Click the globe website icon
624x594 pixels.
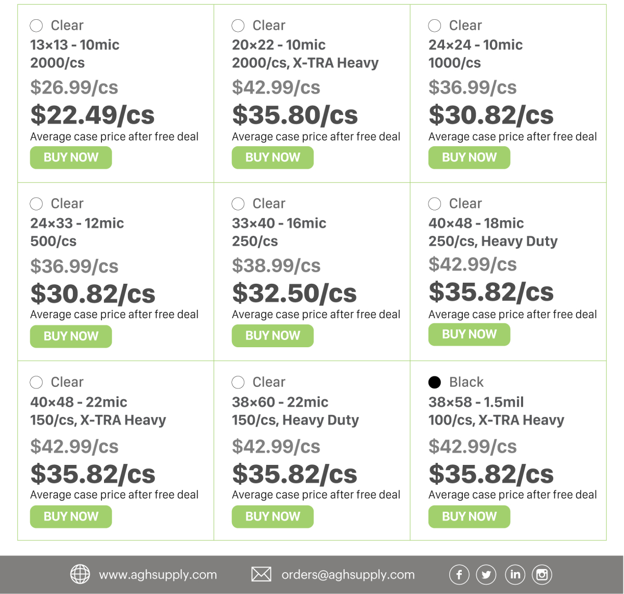click(x=80, y=574)
